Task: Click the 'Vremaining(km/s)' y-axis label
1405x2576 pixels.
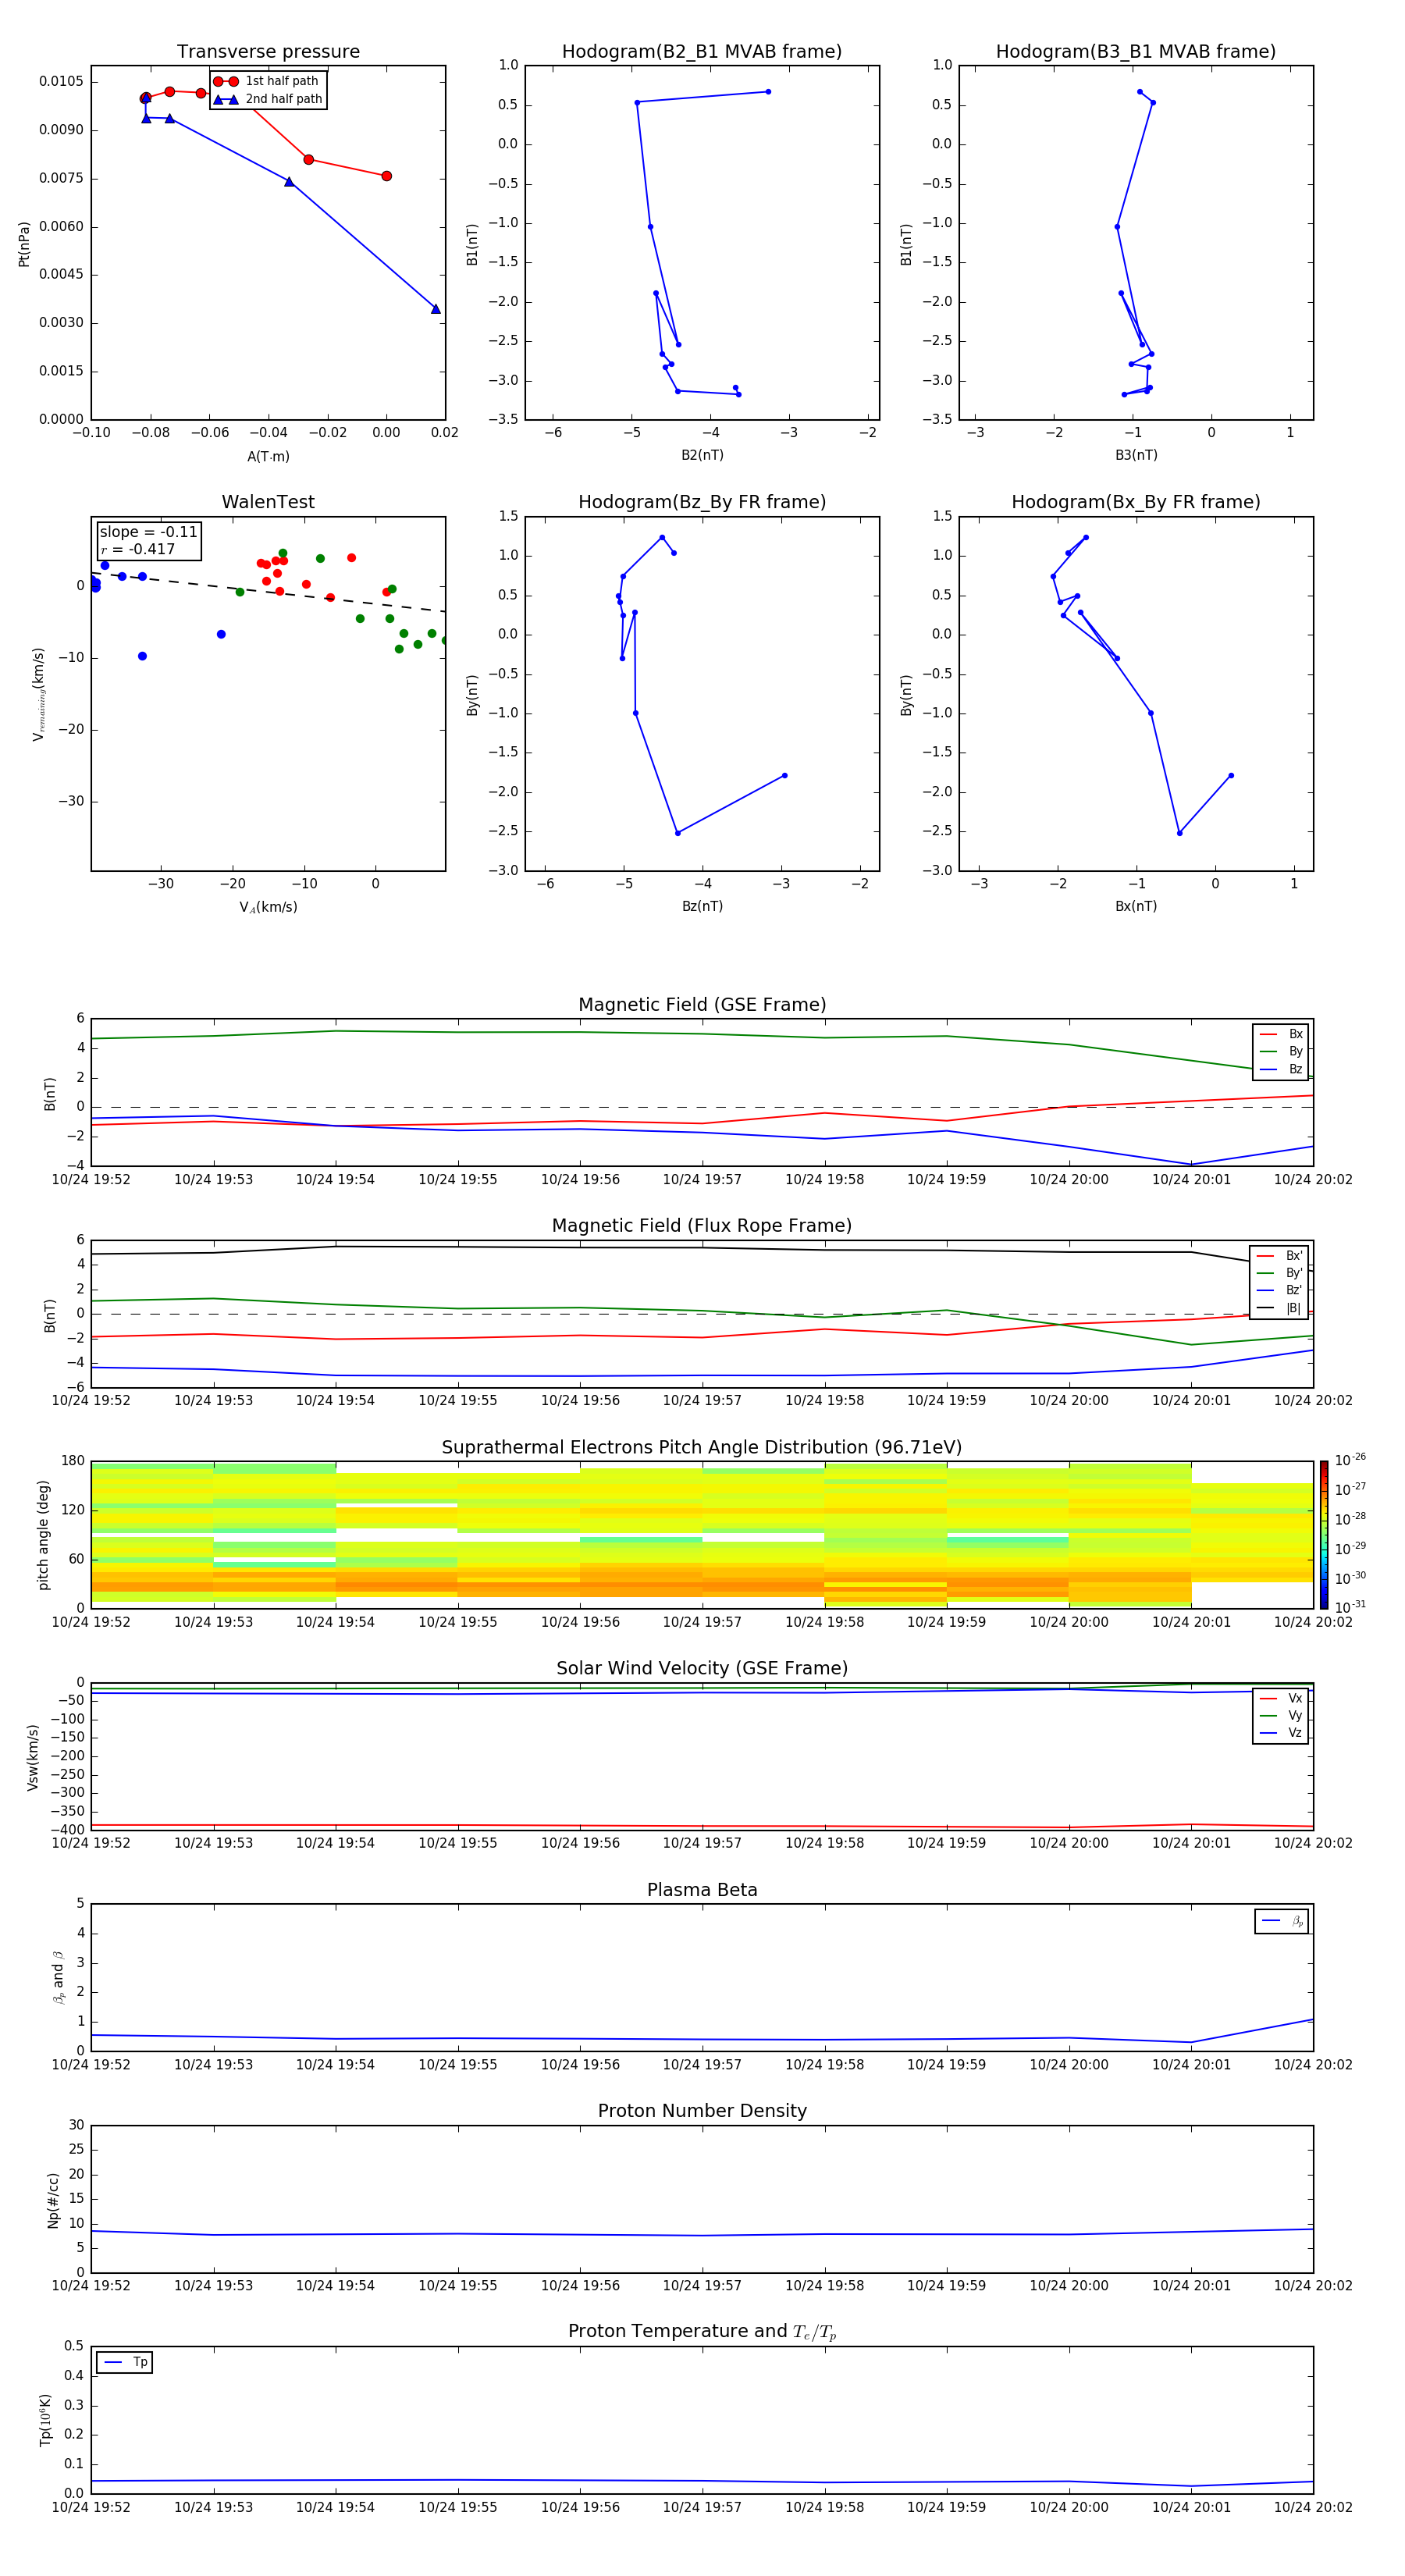Action: pyautogui.click(x=39, y=694)
